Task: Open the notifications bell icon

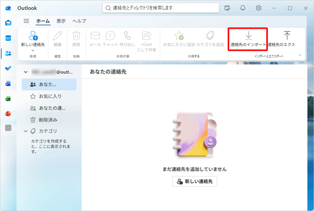Action: 243,8
